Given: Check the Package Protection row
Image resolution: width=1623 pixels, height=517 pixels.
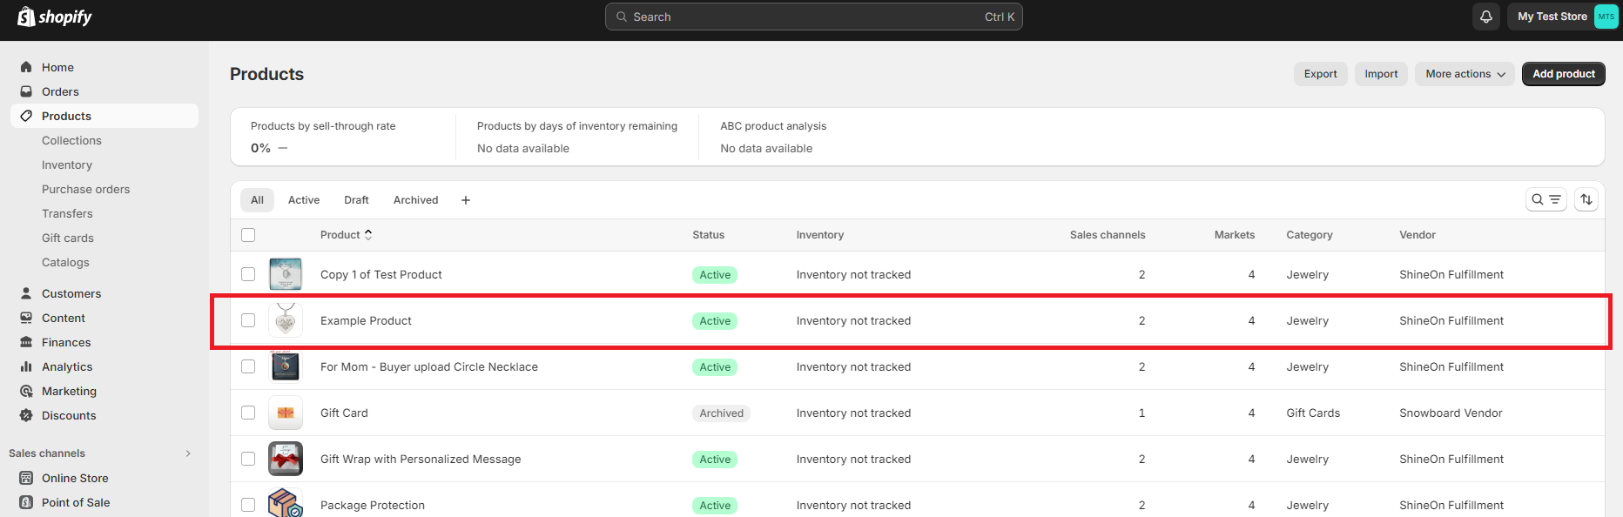Looking at the screenshot, I should pyautogui.click(x=248, y=505).
